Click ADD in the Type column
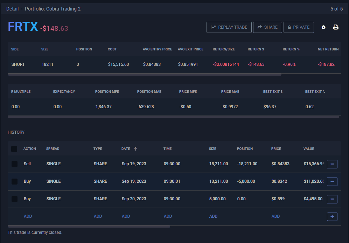This screenshot has width=349, height=243. tap(98, 216)
